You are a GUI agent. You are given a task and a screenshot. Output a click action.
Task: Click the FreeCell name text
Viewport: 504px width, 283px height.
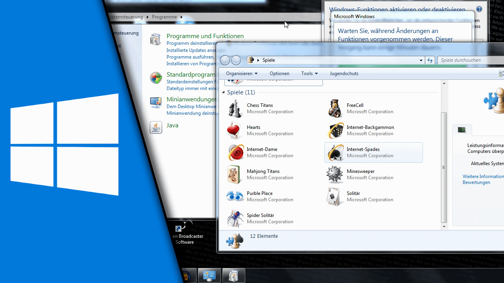pyautogui.click(x=355, y=105)
